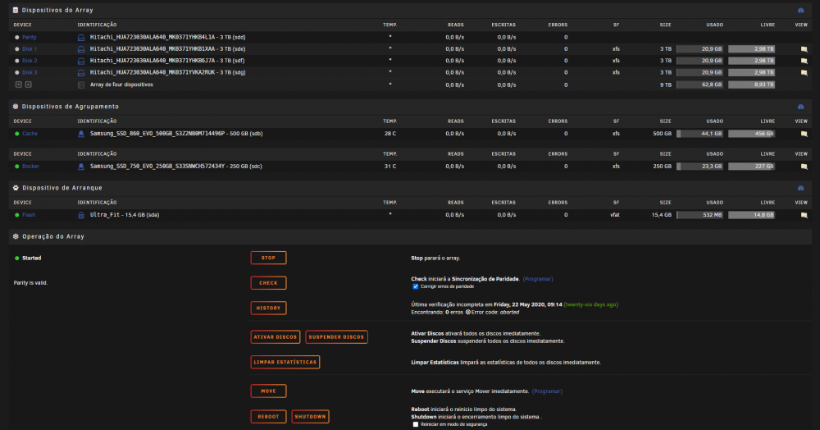
Task: Open the view folder icon for Flash
Action: [804, 215]
